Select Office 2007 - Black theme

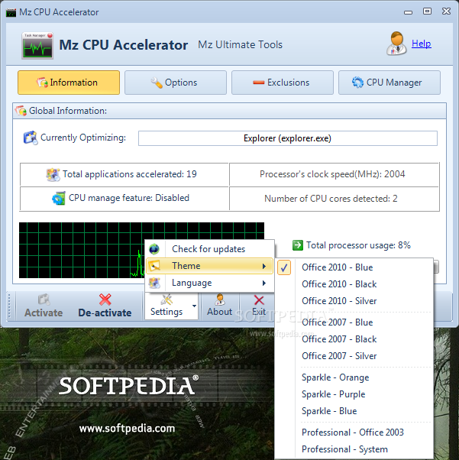tap(354, 339)
